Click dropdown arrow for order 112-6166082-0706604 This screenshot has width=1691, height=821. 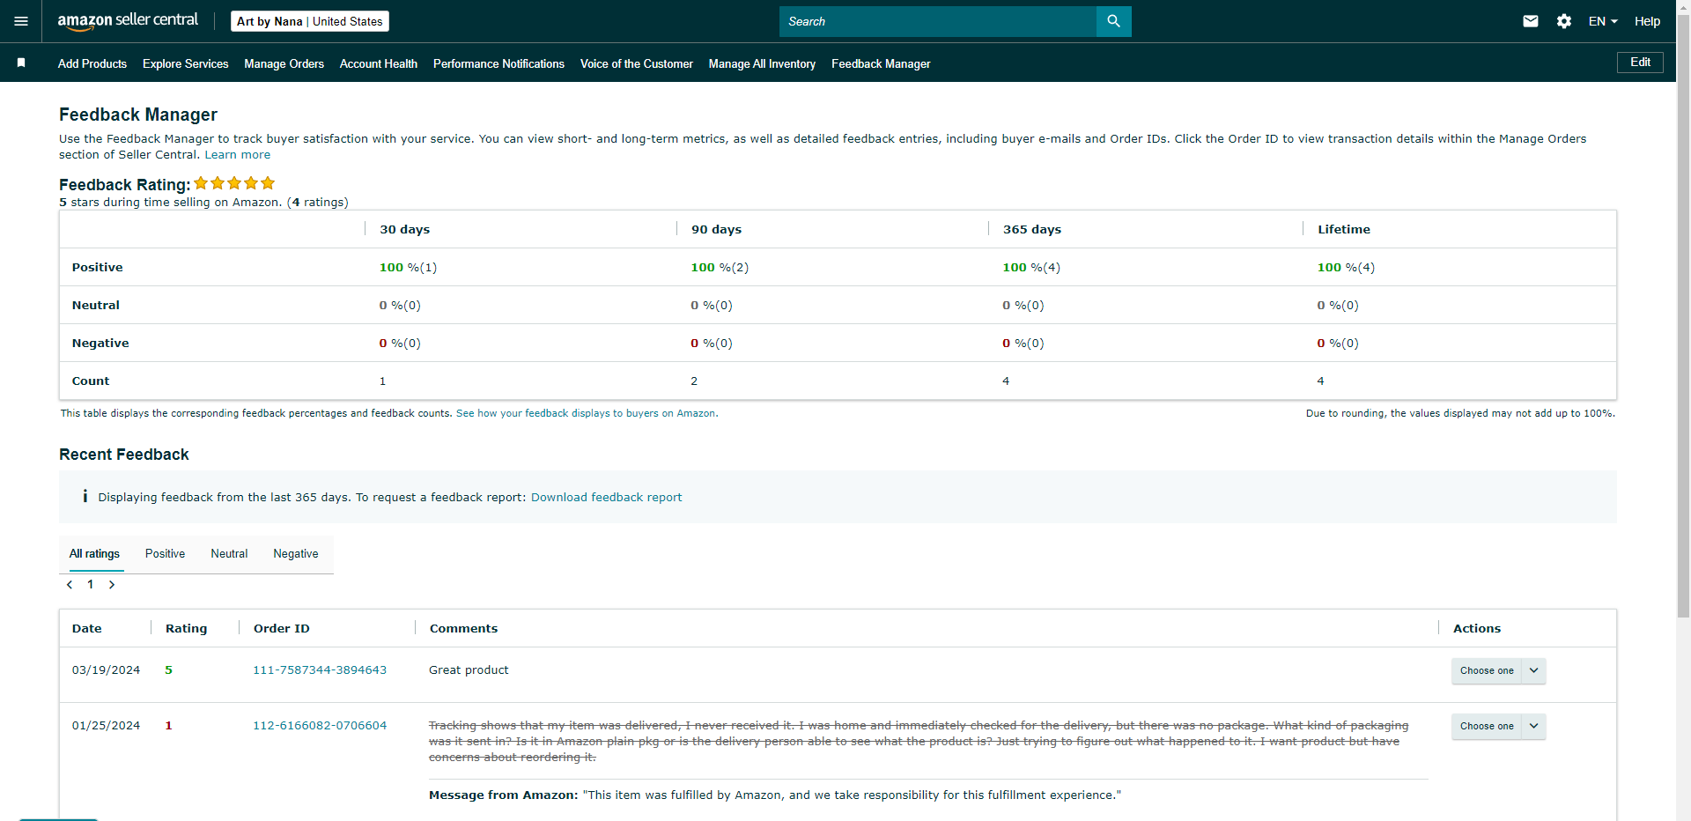tap(1534, 726)
